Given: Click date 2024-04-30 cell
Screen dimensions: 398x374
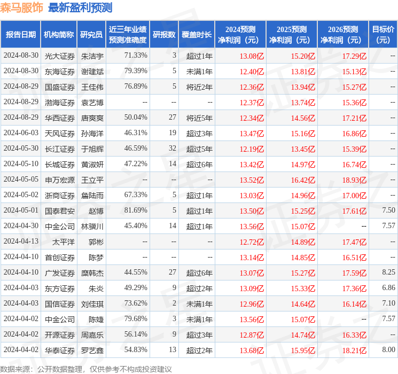Looking at the screenshot, I should pos(21,225).
